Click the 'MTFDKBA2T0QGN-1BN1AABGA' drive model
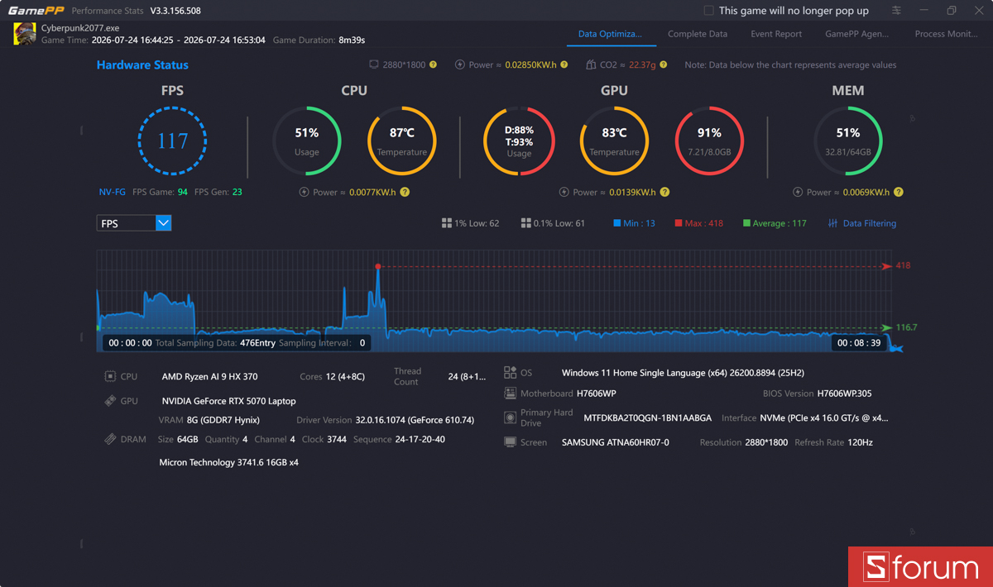 pos(646,418)
